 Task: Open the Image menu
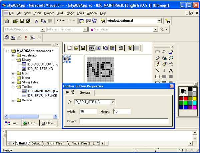70,13
